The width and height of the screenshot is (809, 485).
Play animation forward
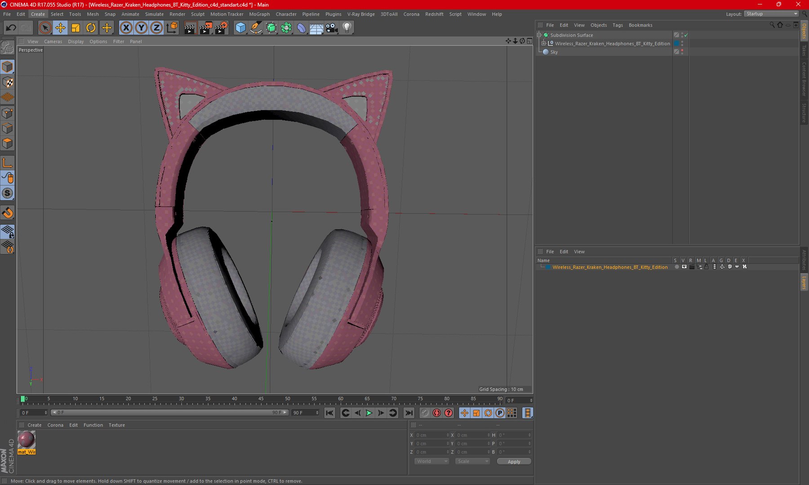tap(369, 413)
